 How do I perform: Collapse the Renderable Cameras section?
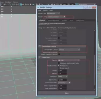click(x=40, y=46)
